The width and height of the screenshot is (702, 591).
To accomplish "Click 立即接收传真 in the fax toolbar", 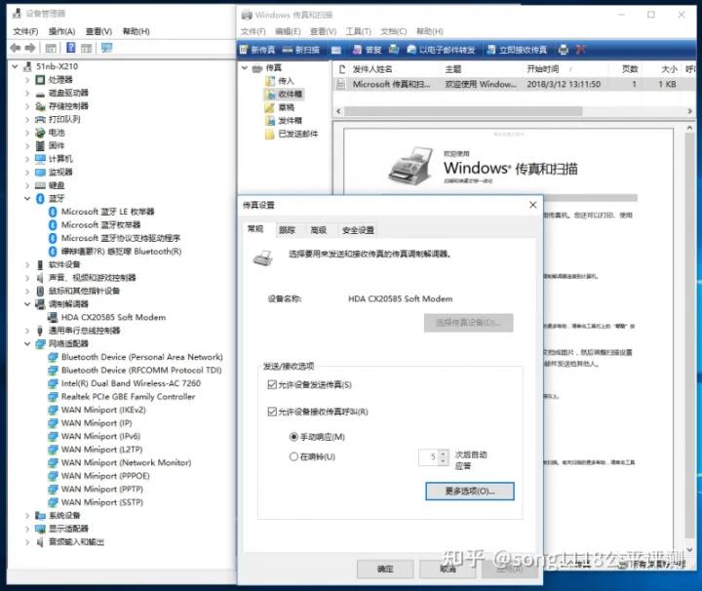I will tap(517, 50).
